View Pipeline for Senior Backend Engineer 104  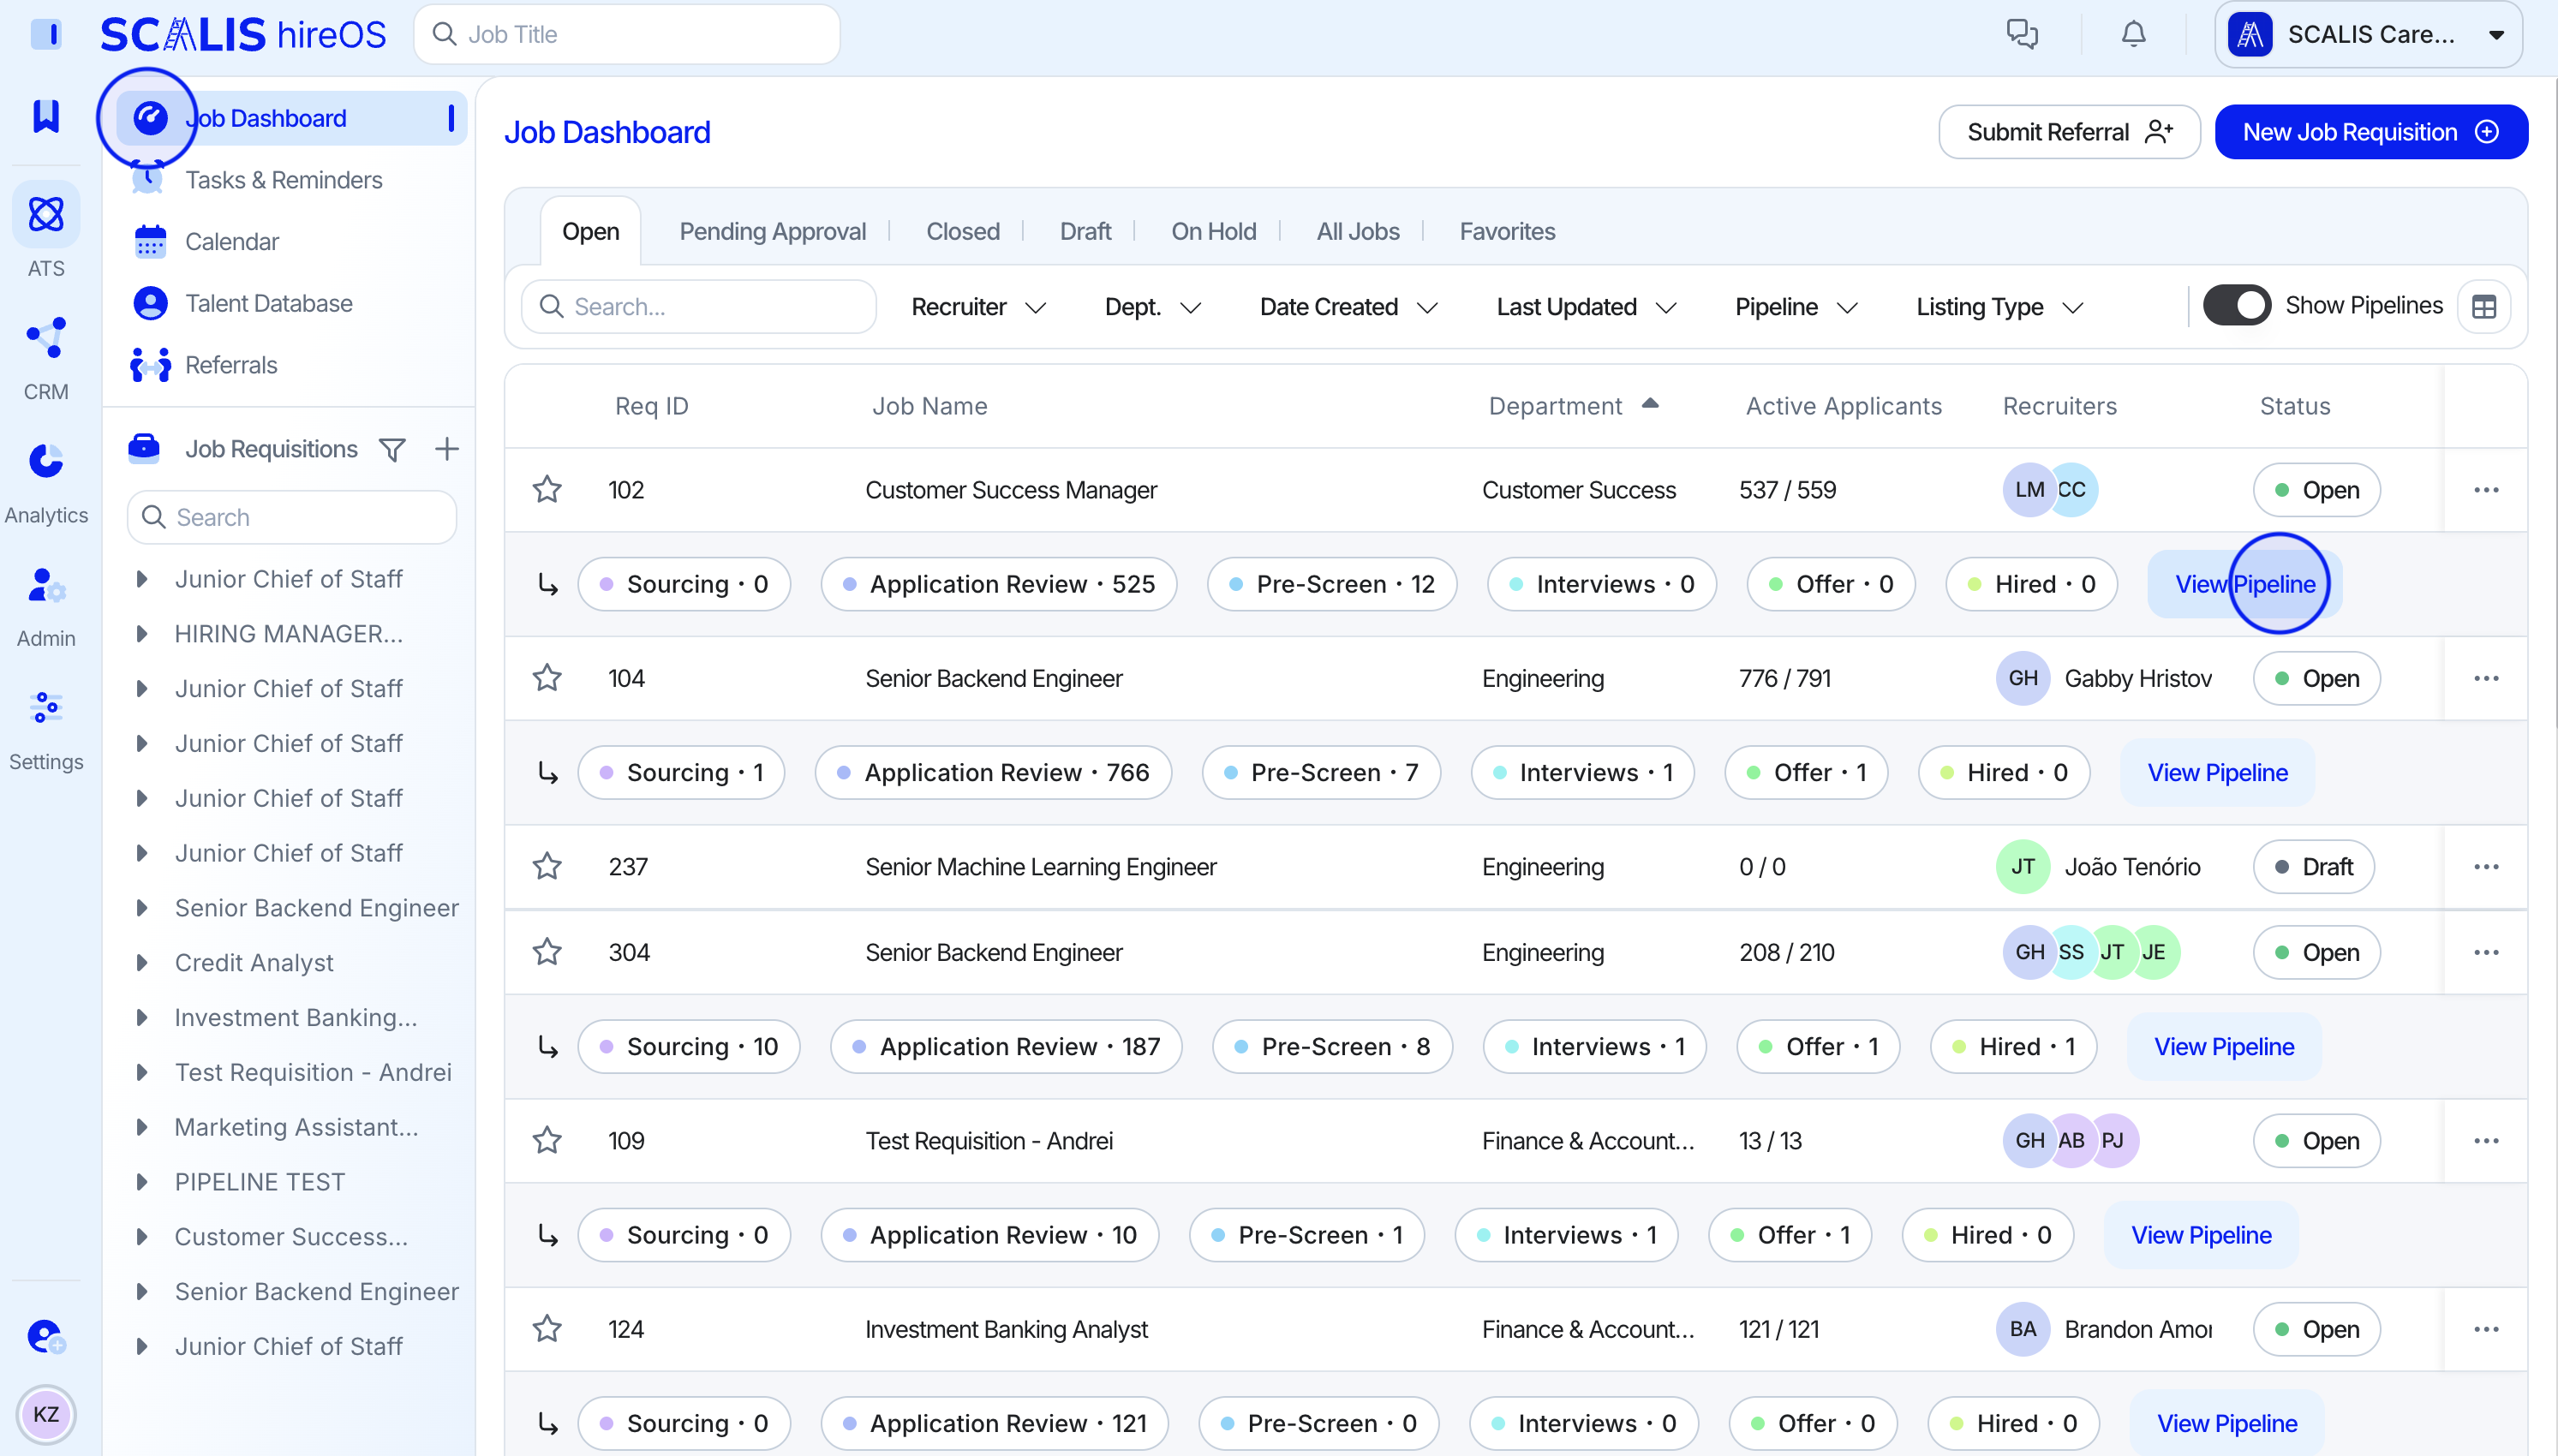2217,772
